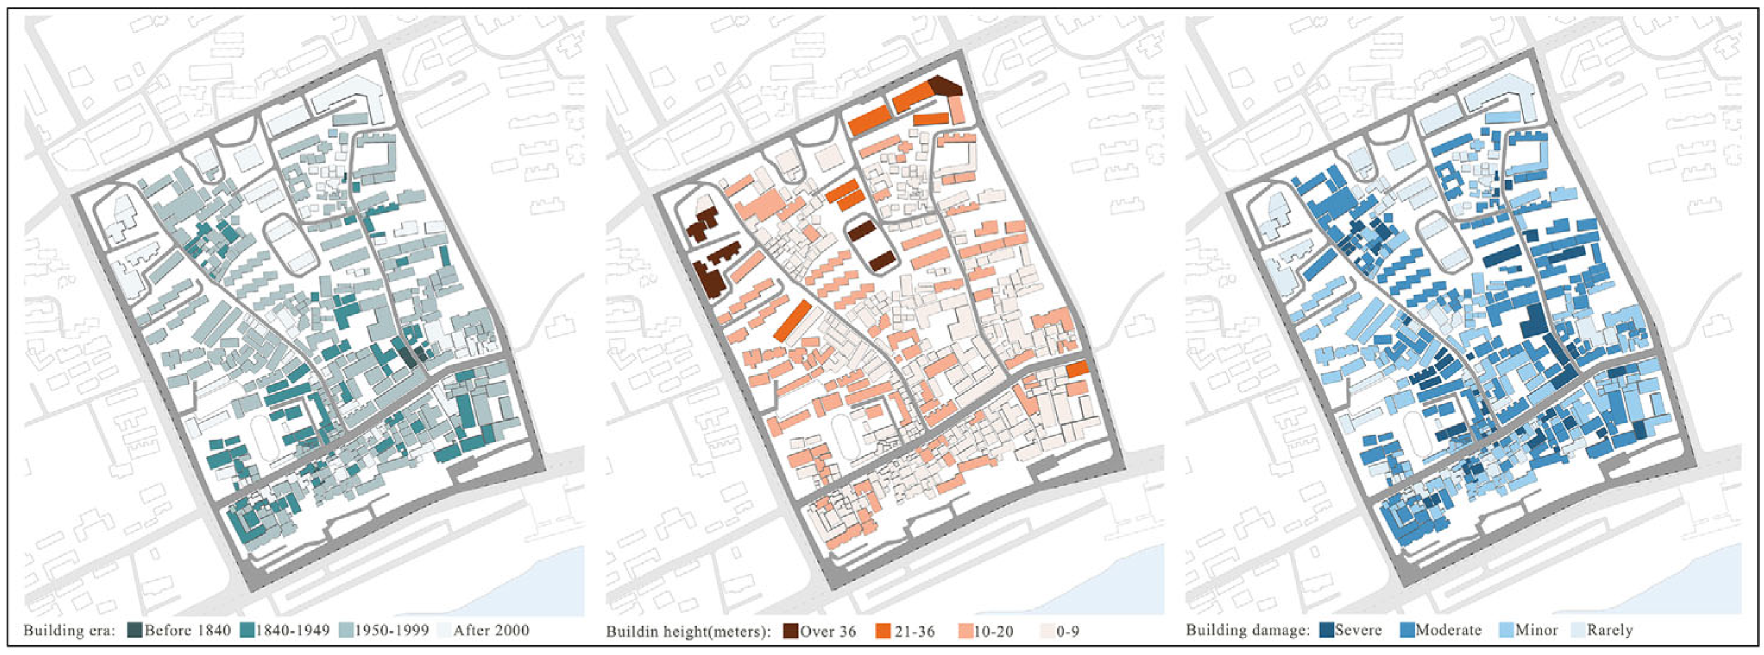
Task: Click the '1950-1999' legend text
Action: [x=392, y=631]
